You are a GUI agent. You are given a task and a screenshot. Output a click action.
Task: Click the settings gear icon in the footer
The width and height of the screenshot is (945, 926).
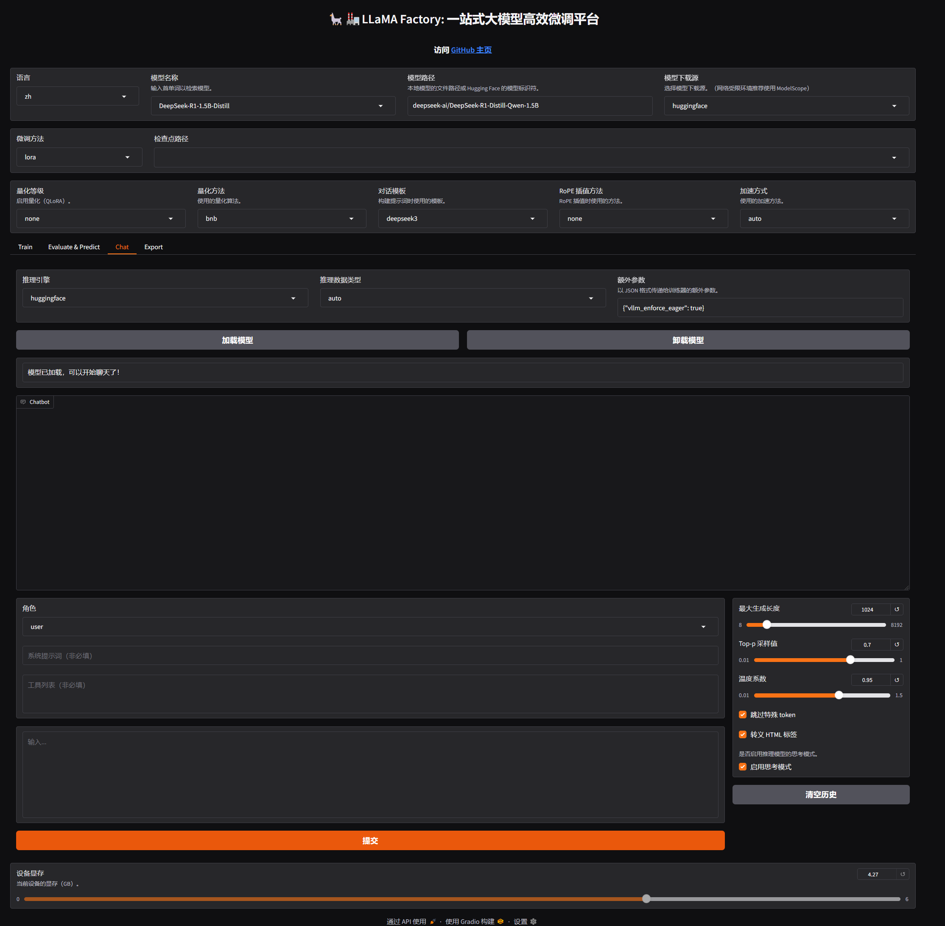tap(533, 921)
